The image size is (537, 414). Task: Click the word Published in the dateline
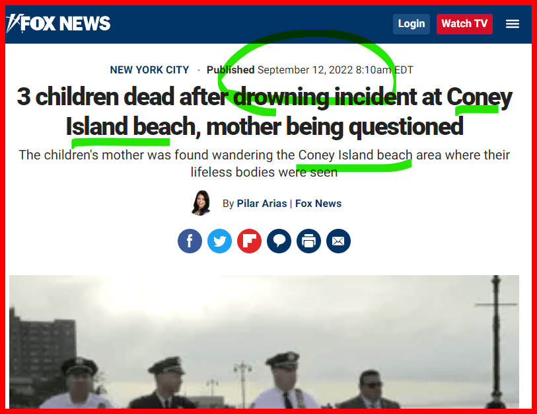[x=231, y=70]
